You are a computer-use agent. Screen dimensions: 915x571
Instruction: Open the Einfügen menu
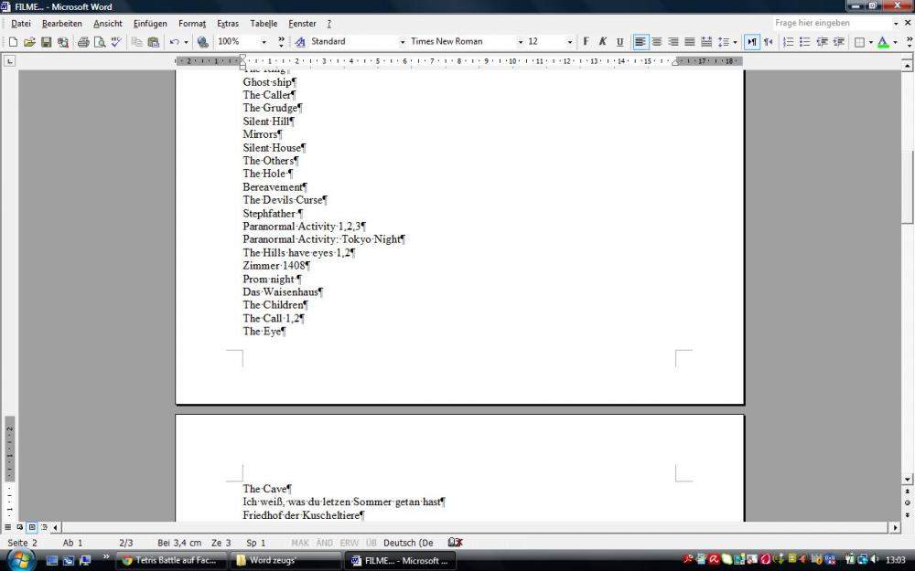pyautogui.click(x=150, y=24)
